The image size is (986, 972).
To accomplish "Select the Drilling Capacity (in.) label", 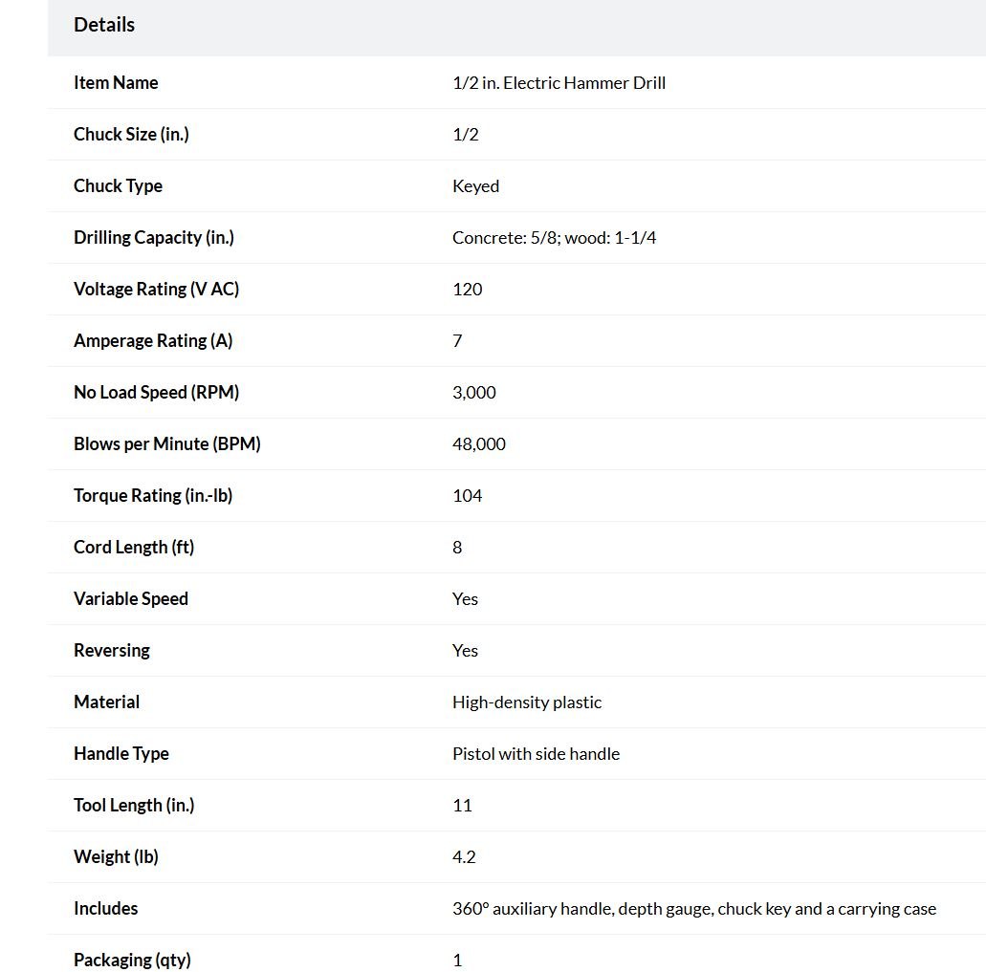I will coord(153,237).
